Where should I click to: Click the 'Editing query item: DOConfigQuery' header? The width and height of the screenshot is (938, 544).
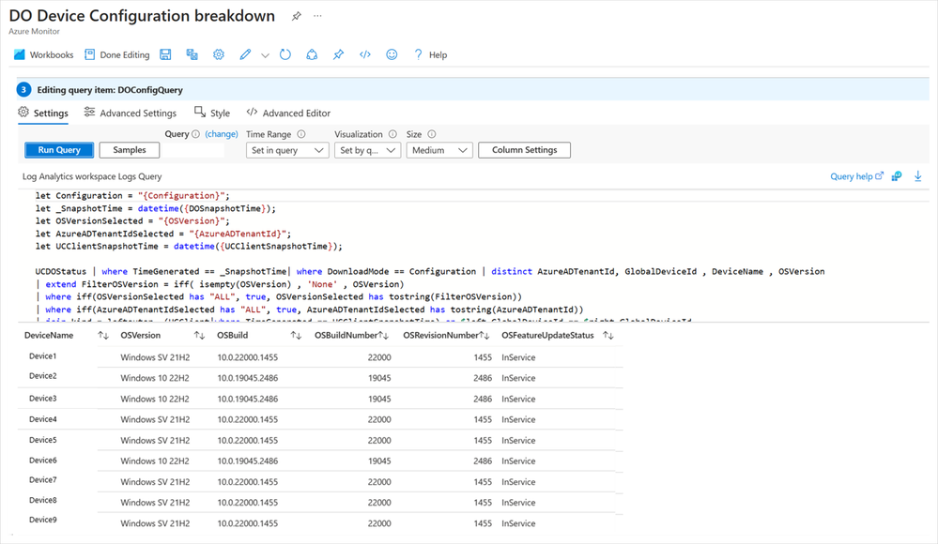[x=110, y=90]
